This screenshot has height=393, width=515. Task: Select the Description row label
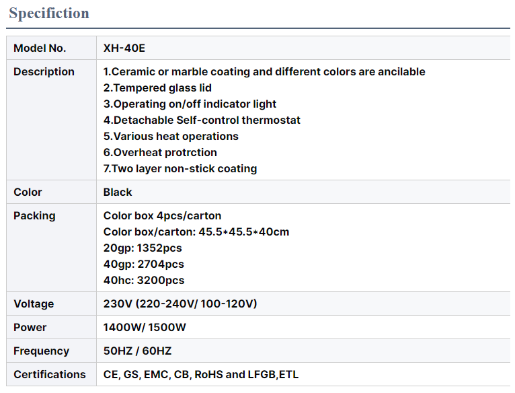click(44, 72)
